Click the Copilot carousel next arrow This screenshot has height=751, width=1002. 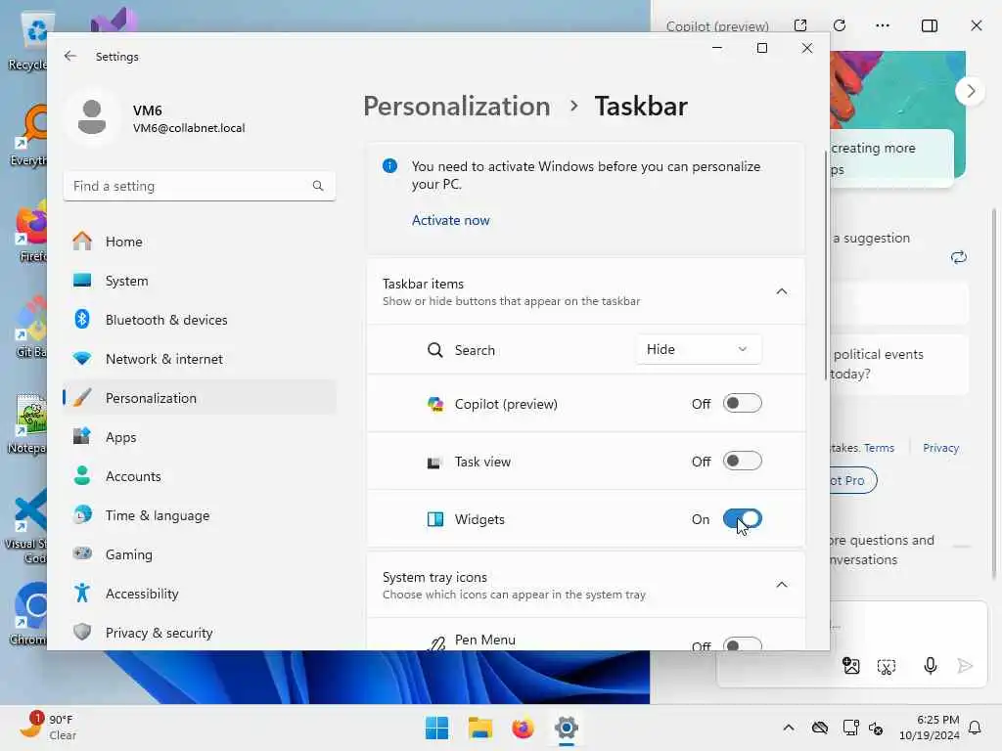[x=971, y=91]
